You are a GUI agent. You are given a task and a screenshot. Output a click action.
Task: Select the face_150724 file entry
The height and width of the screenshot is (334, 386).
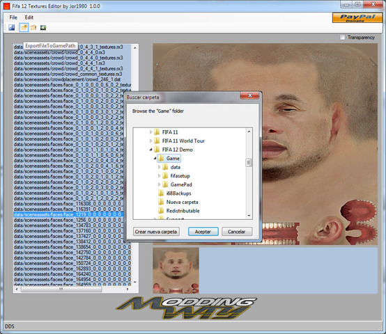(72, 263)
